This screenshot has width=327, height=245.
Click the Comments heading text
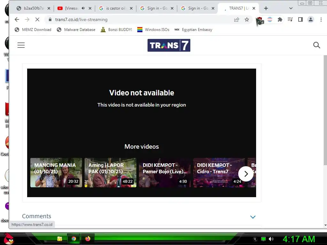[36, 216]
